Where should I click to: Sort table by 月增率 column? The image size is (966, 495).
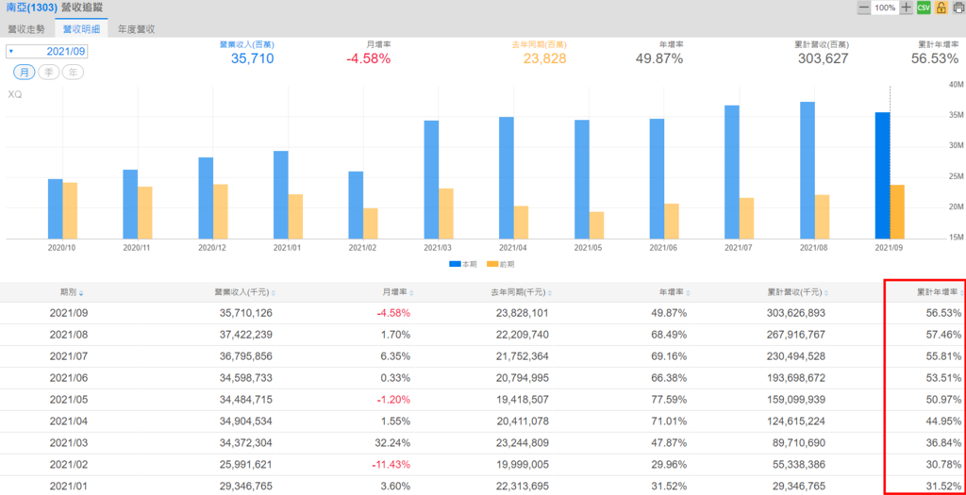click(400, 292)
